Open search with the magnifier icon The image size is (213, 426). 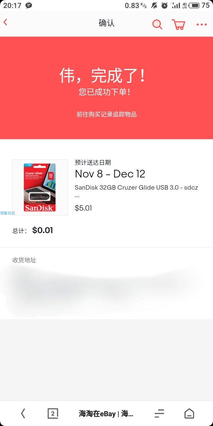[x=157, y=25]
